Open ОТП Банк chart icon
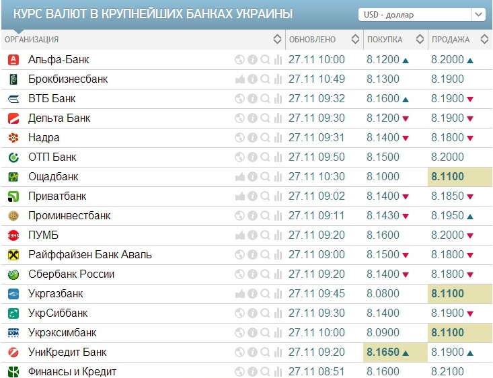Screen dimensions: 493x378 coord(278,157)
